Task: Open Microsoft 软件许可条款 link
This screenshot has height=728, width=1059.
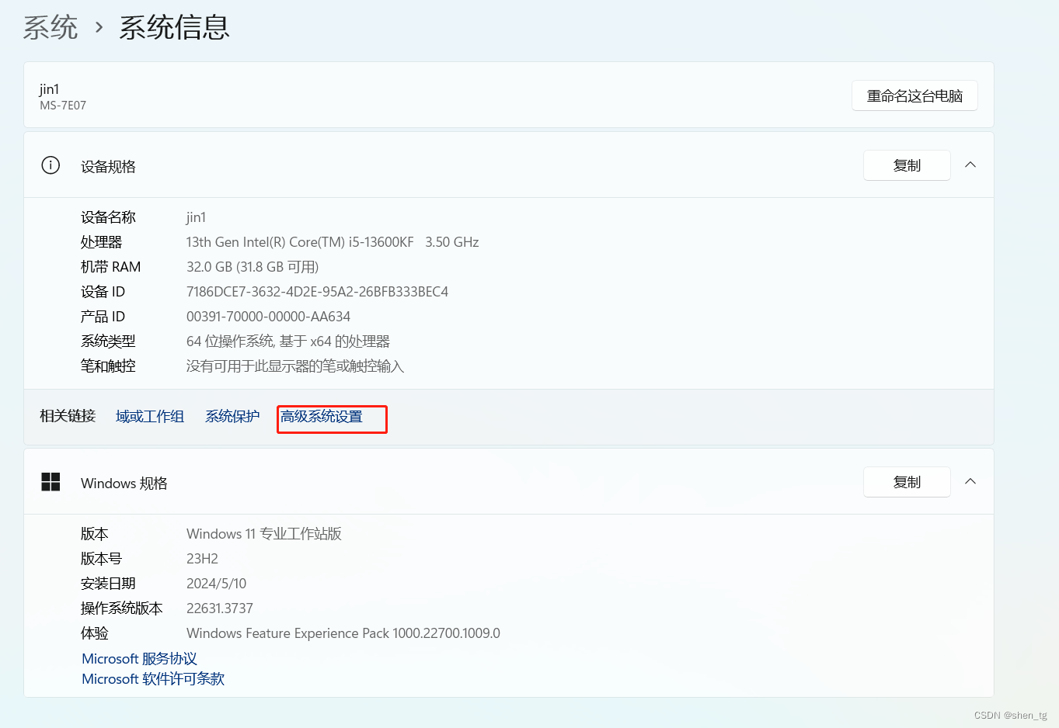Action: click(x=153, y=679)
